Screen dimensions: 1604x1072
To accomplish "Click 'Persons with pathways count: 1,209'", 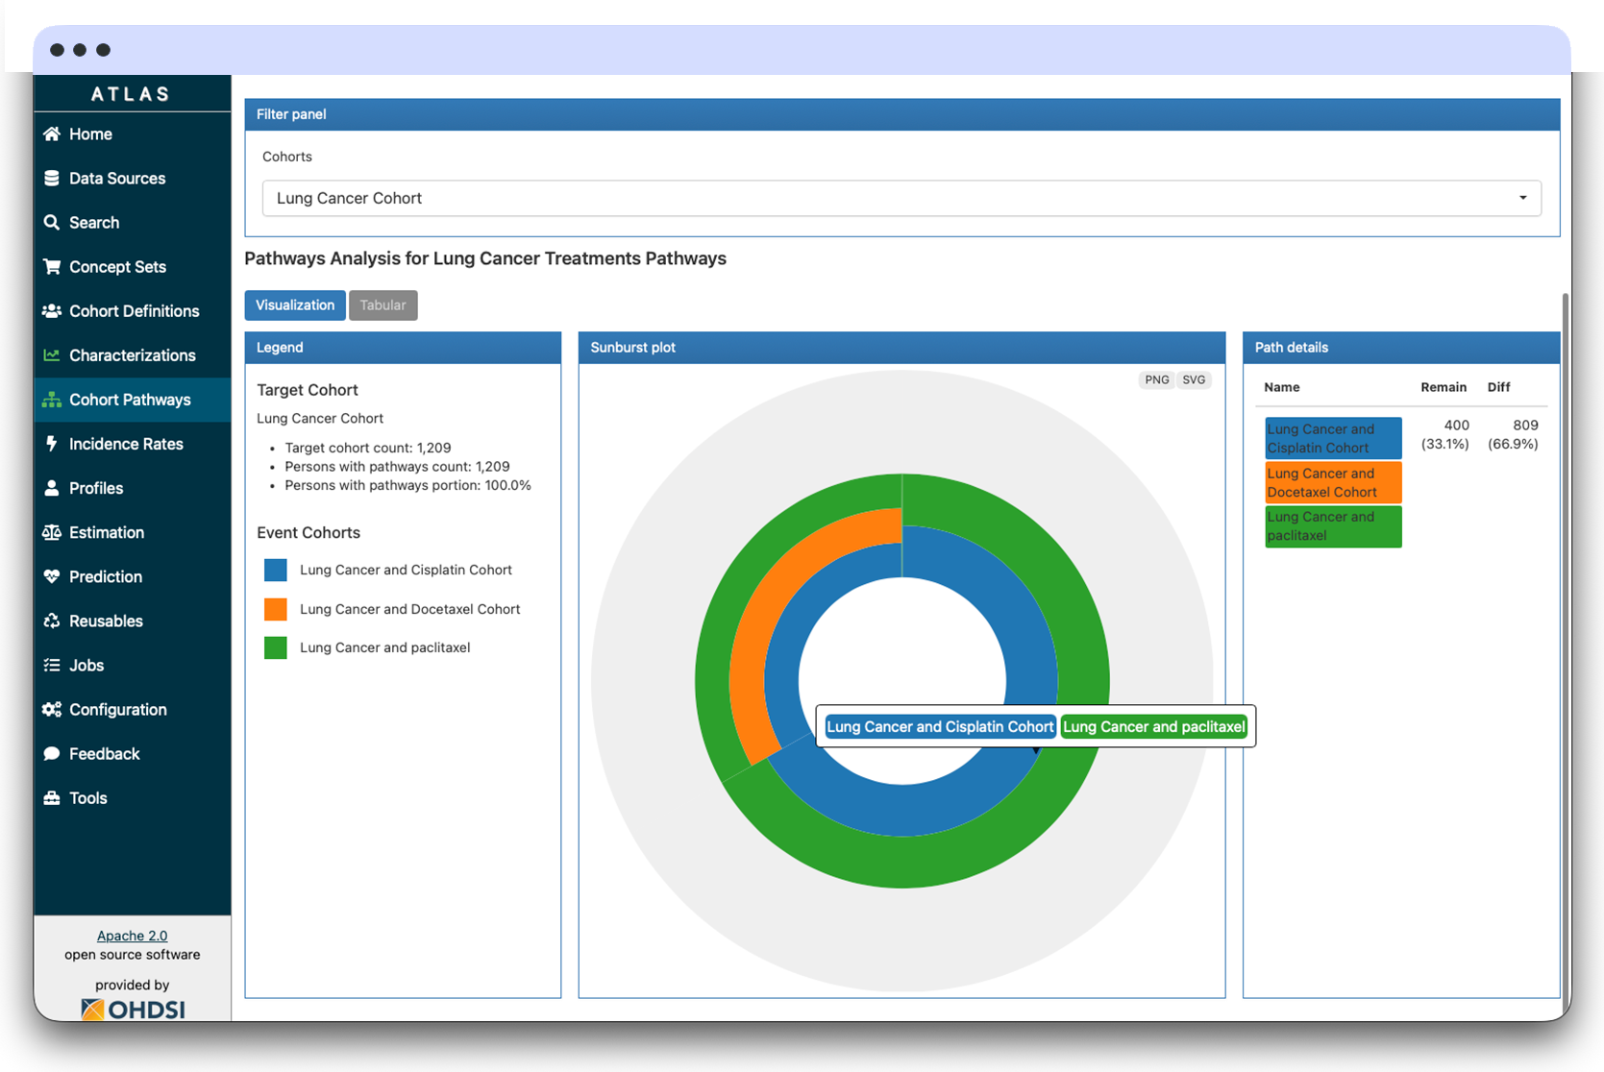I will pos(397,466).
